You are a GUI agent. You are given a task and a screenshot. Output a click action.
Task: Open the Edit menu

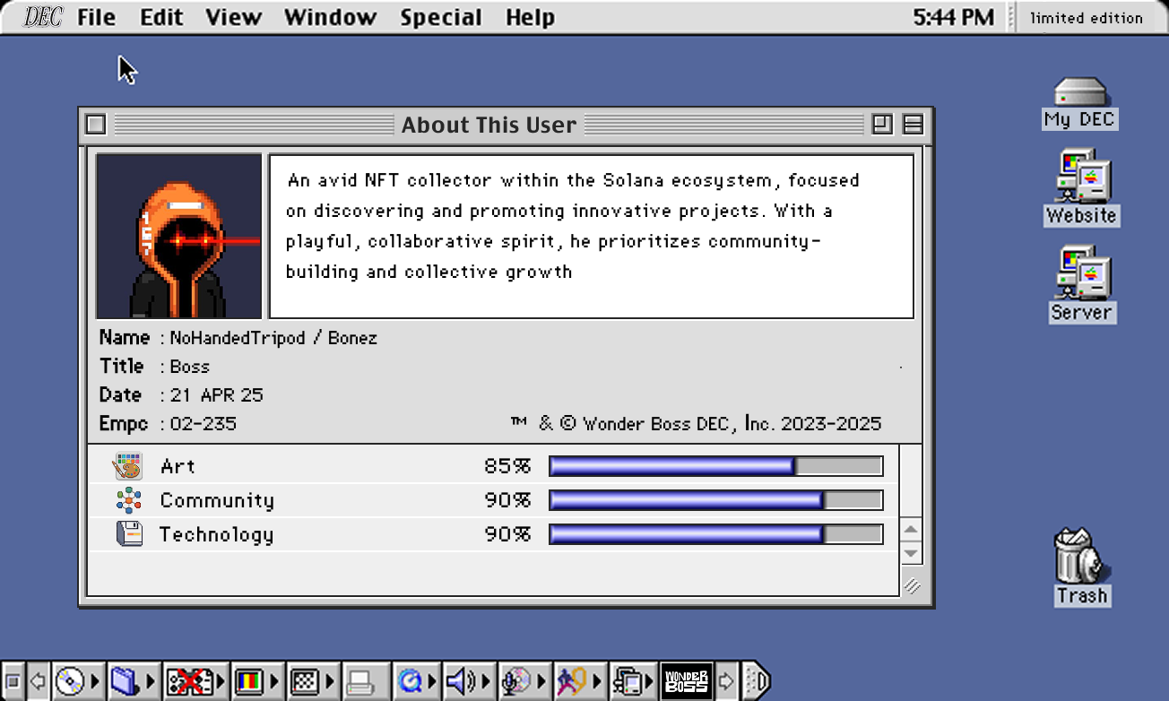tap(161, 17)
